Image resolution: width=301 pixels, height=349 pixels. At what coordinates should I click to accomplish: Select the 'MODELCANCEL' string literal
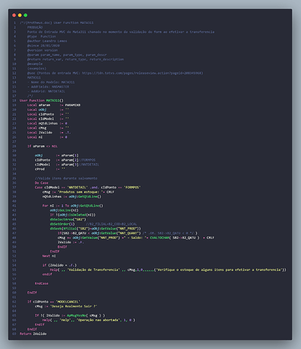(68, 302)
